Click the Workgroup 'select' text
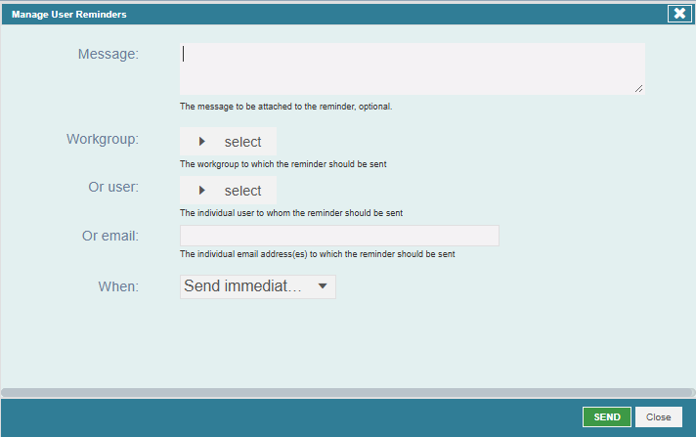 click(242, 142)
